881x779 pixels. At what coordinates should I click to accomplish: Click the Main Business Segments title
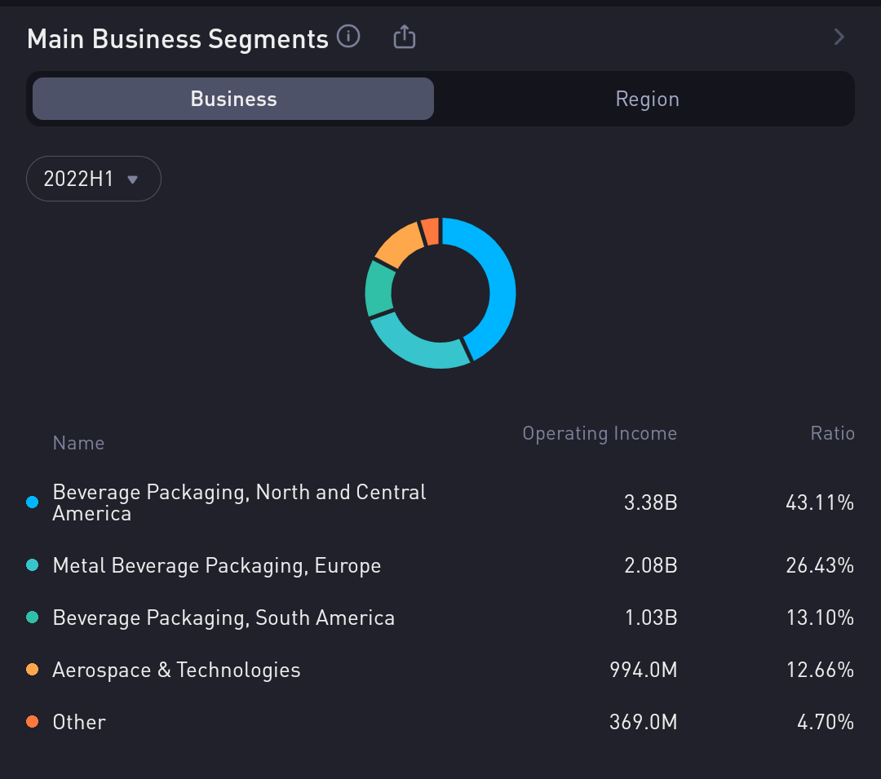pos(177,38)
